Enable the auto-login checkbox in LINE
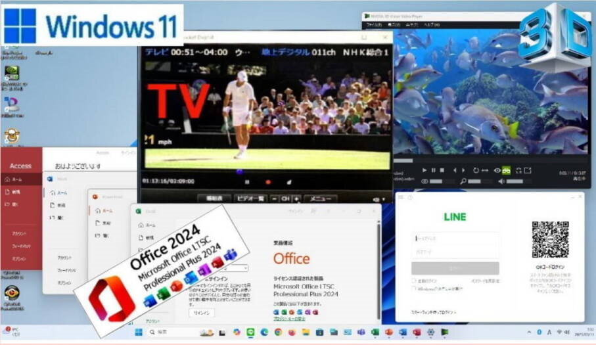 [x=414, y=281]
